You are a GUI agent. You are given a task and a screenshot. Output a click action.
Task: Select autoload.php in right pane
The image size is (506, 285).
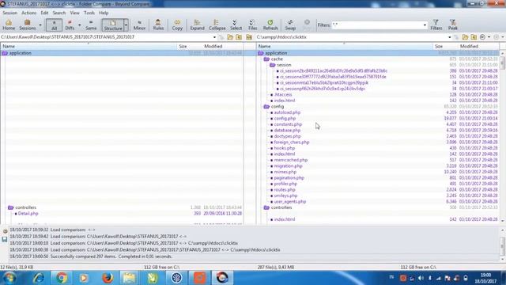click(287, 112)
